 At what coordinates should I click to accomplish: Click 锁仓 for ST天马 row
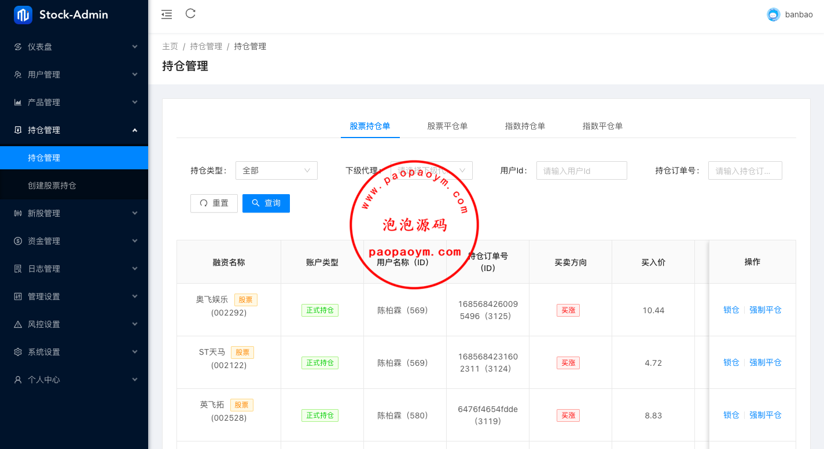(731, 362)
